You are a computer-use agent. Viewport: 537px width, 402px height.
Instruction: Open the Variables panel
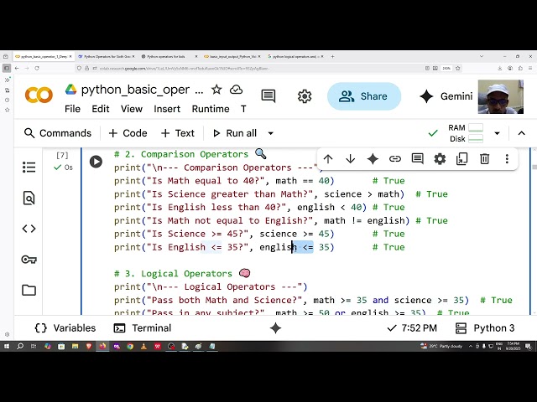pyautogui.click(x=65, y=328)
